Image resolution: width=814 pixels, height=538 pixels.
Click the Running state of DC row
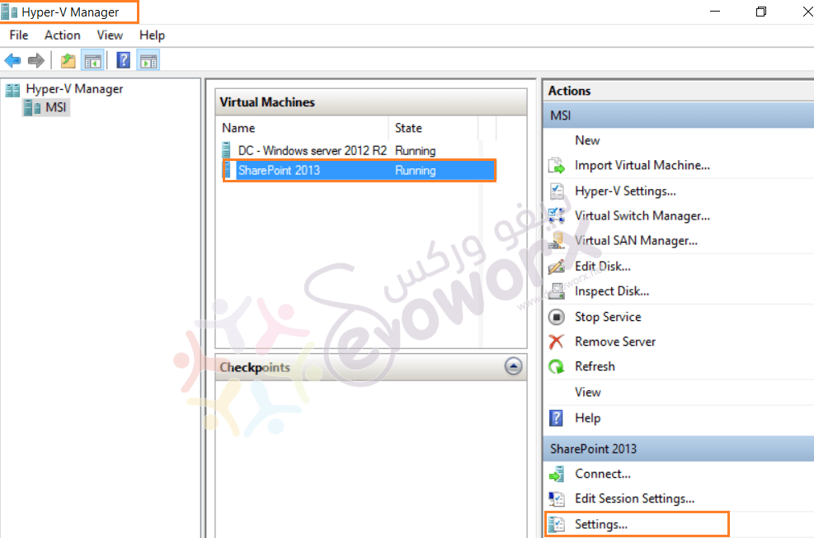click(x=415, y=151)
